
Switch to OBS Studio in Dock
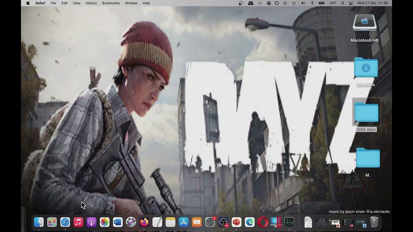tap(224, 222)
